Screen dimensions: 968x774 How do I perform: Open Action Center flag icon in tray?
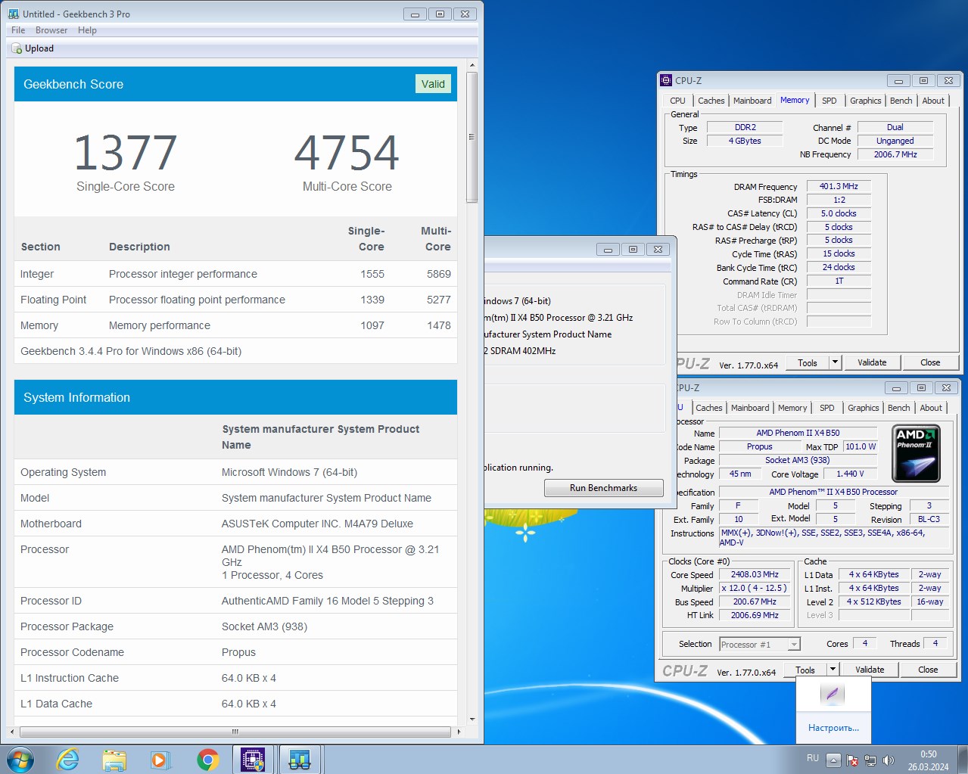pos(852,760)
